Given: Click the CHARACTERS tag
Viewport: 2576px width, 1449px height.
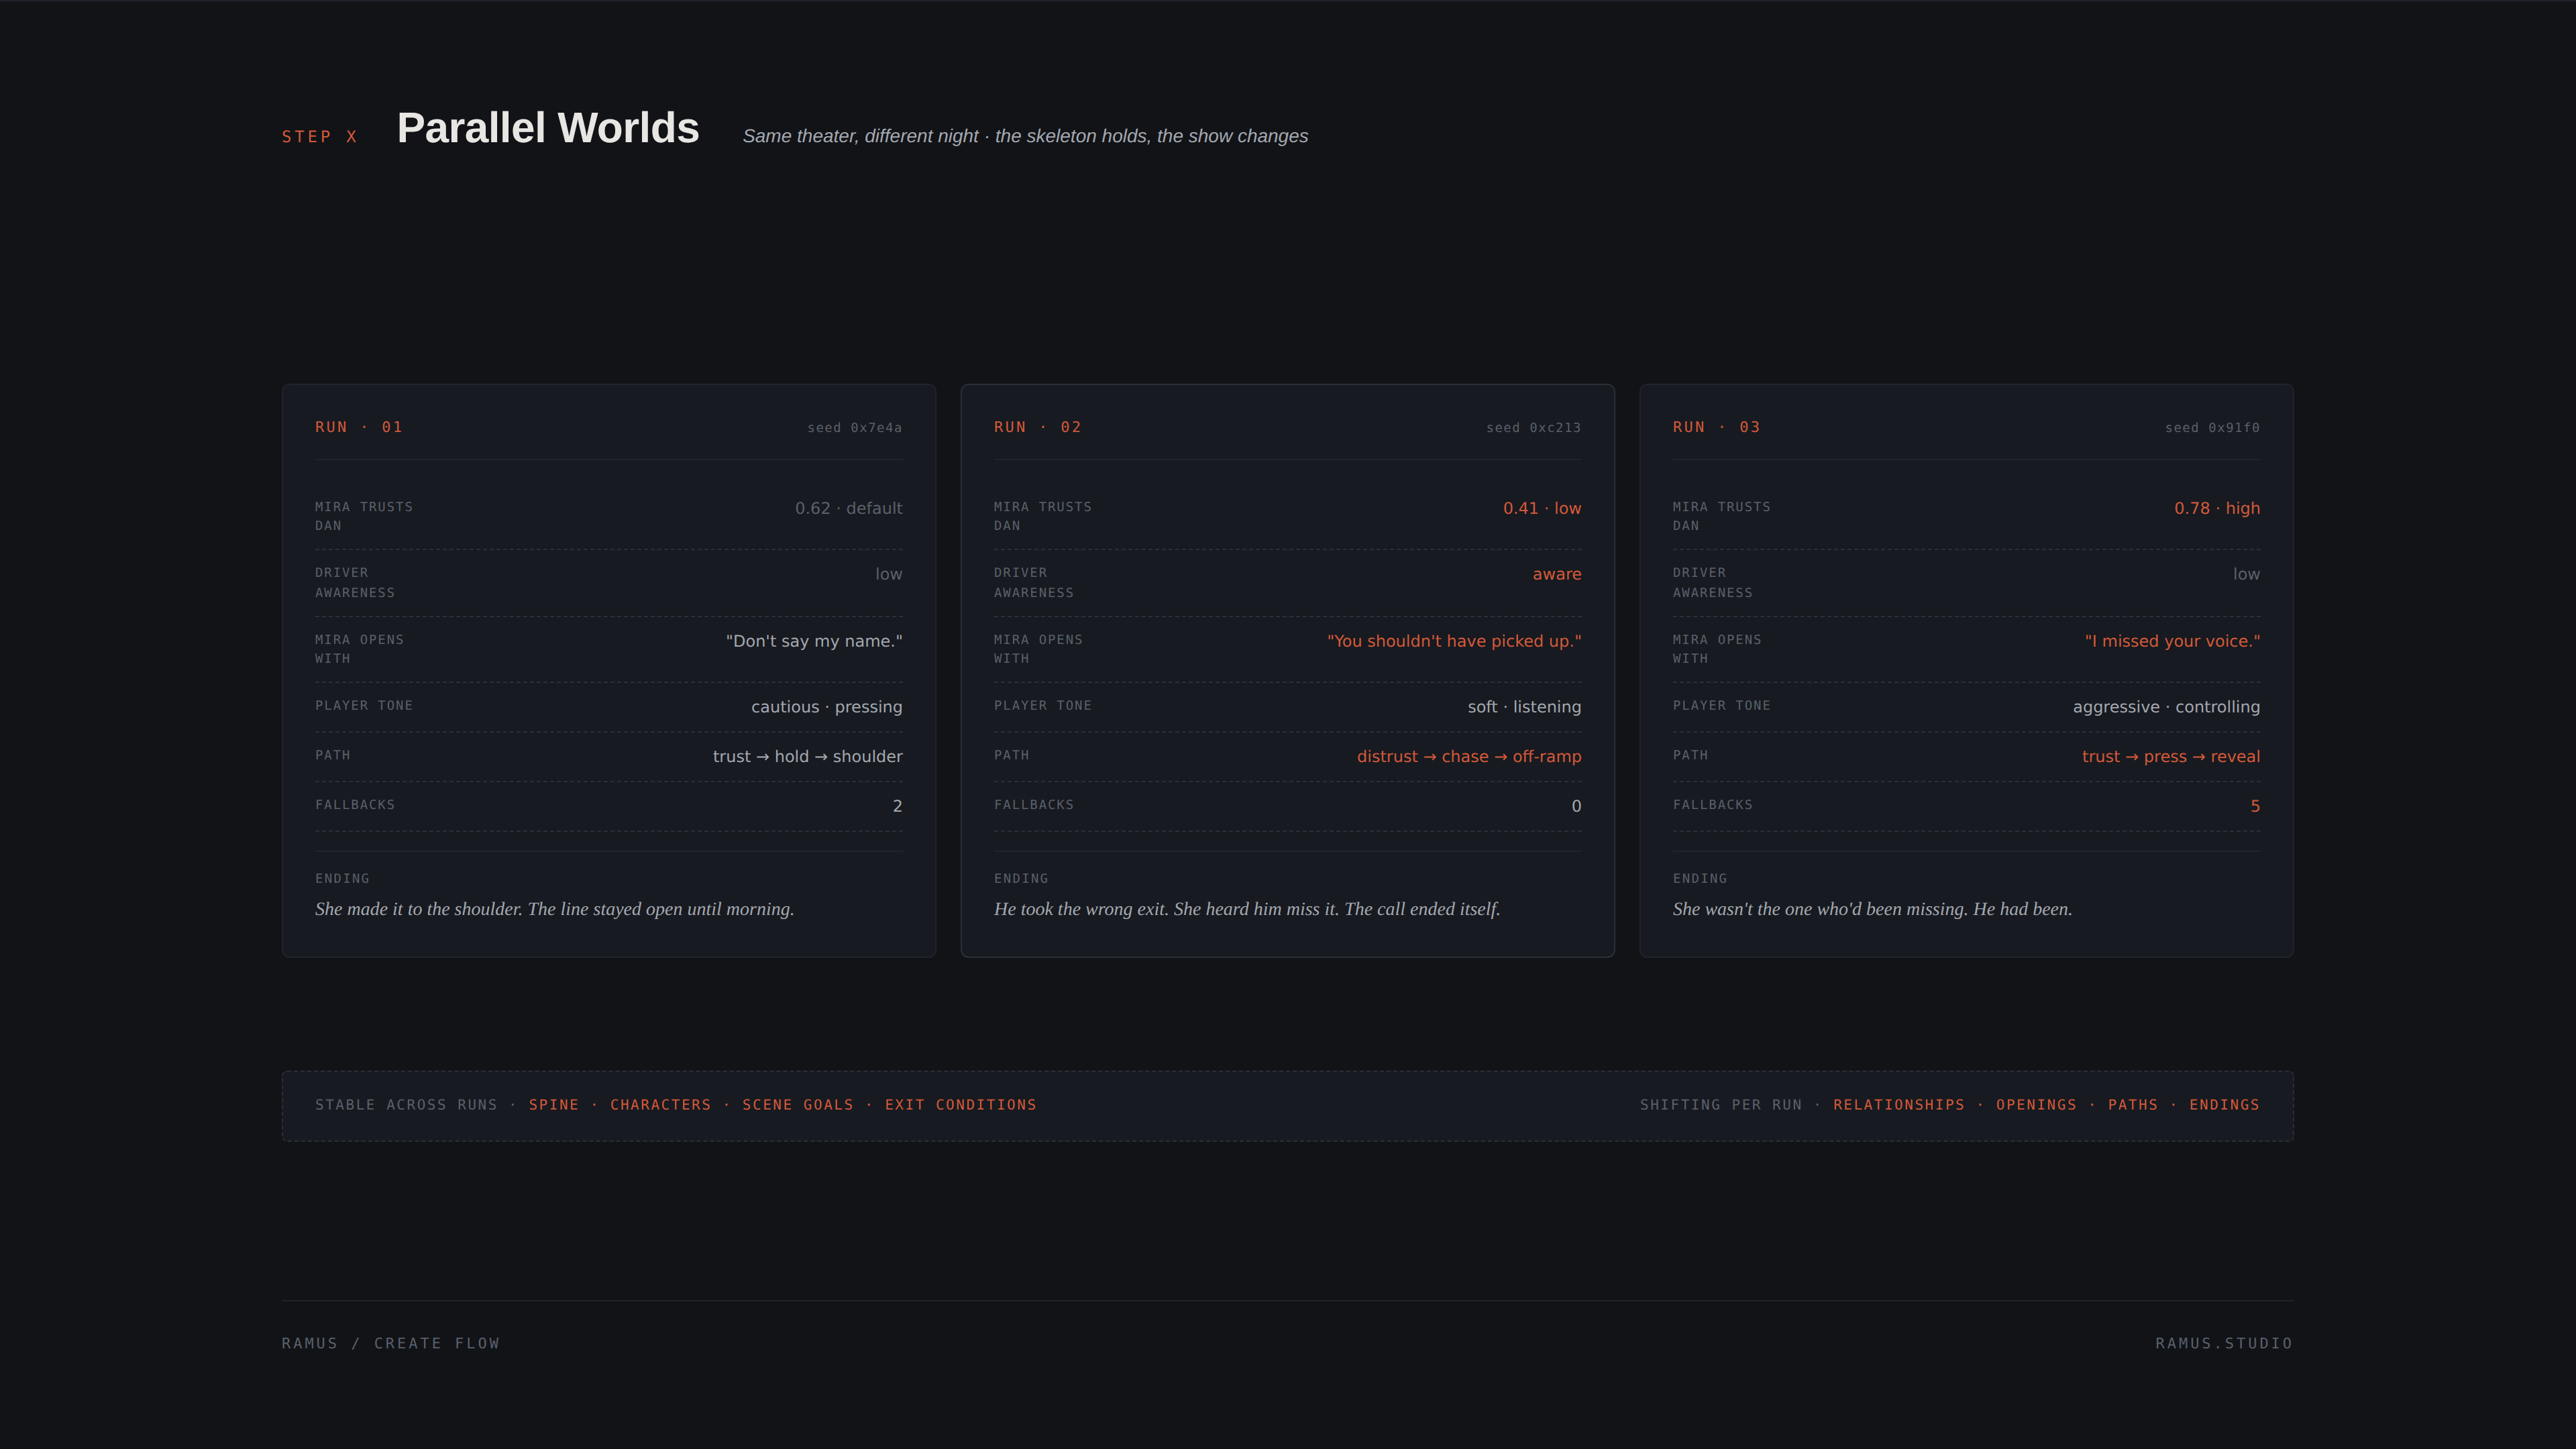Looking at the screenshot, I should click(660, 1105).
